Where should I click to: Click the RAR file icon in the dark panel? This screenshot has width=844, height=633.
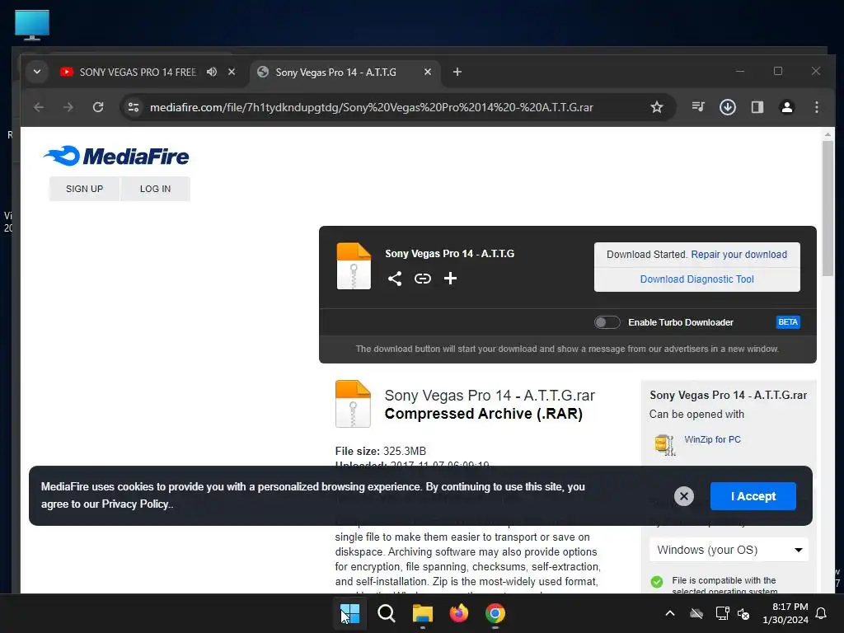pos(354,266)
